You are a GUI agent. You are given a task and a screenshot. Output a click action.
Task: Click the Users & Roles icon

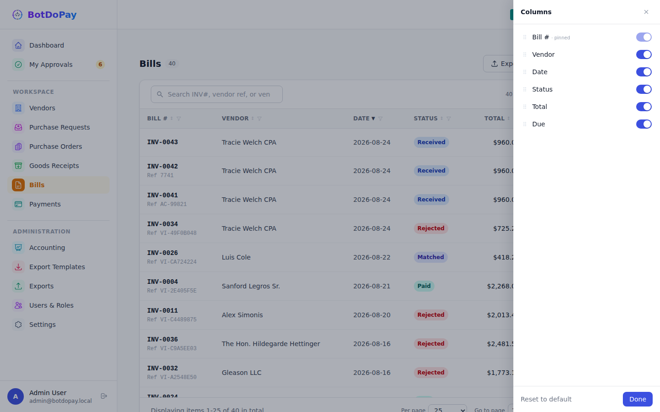18,305
